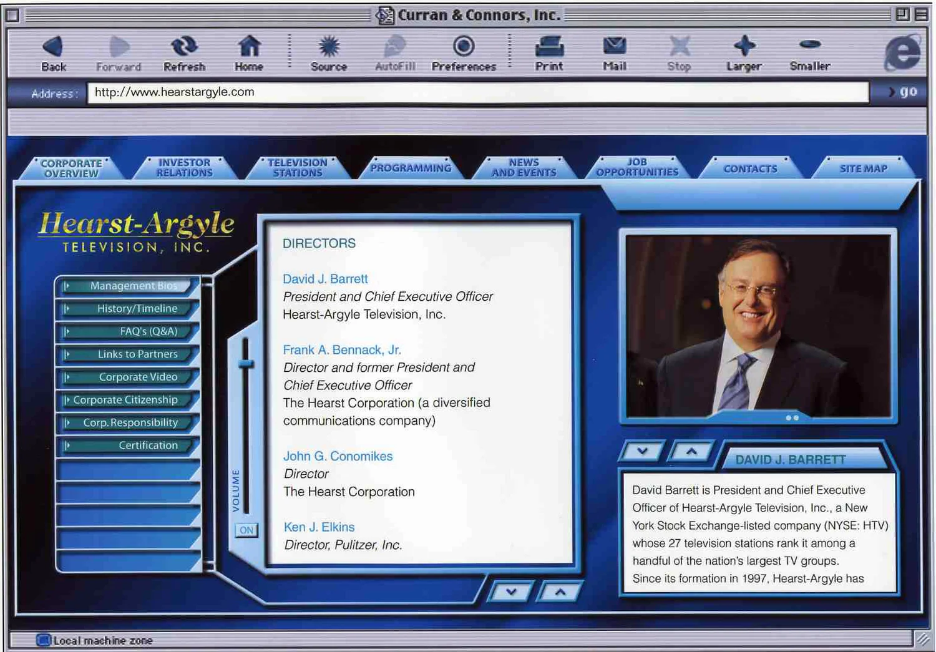
Task: Open the Corporate Citizenship menu item
Action: (x=128, y=400)
